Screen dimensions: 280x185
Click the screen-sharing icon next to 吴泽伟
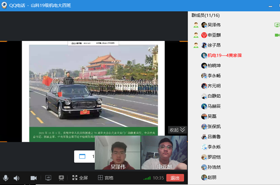pos(277,25)
